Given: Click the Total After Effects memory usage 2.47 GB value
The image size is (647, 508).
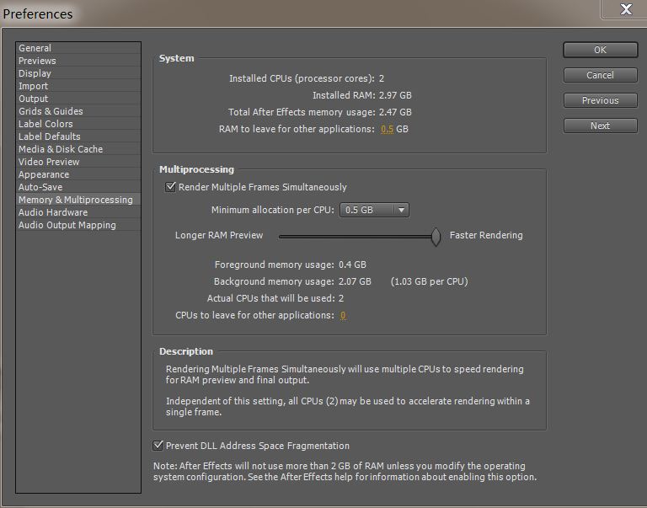Looking at the screenshot, I should [395, 112].
